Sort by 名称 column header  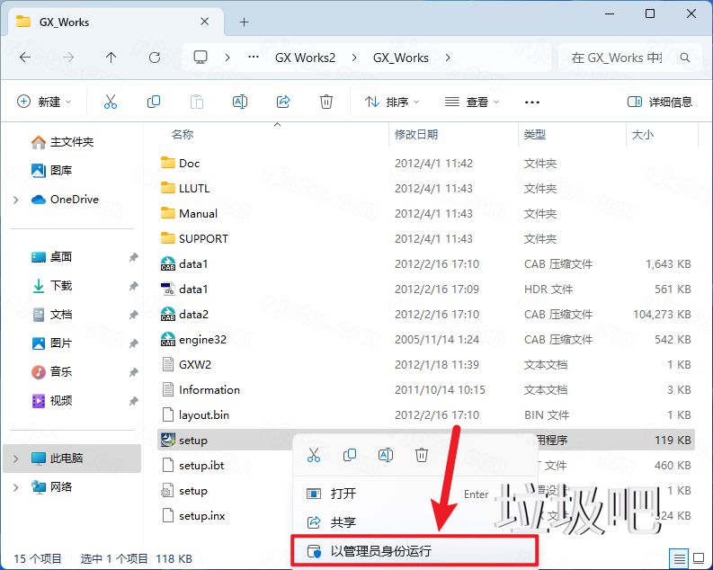pyautogui.click(x=183, y=134)
